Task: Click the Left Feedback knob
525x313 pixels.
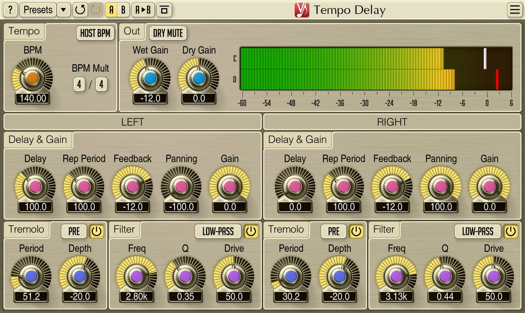Action: point(133,187)
